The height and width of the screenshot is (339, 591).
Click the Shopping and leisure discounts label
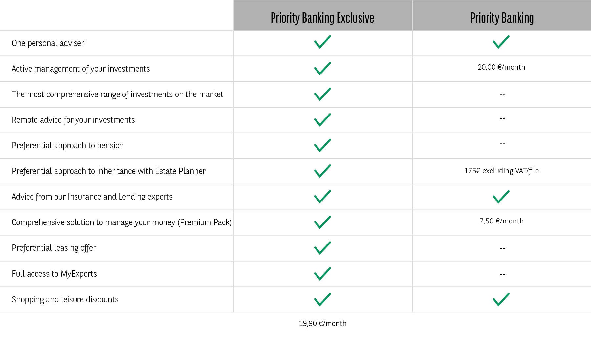pos(65,299)
